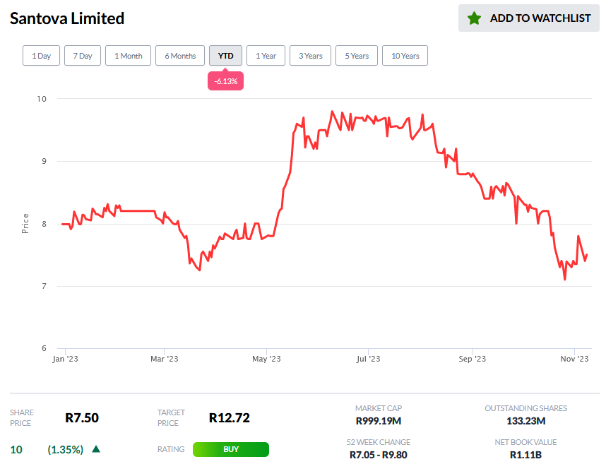The height and width of the screenshot is (464, 606).
Task: Click the Jul '23 axis label
Action: pyautogui.click(x=368, y=359)
